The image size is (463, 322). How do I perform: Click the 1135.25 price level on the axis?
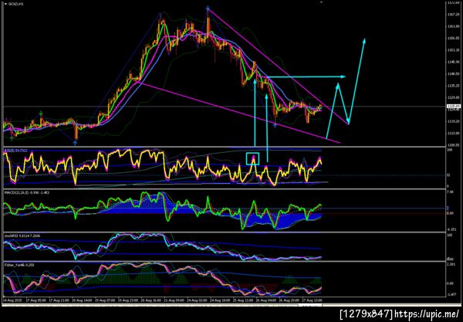(453, 86)
